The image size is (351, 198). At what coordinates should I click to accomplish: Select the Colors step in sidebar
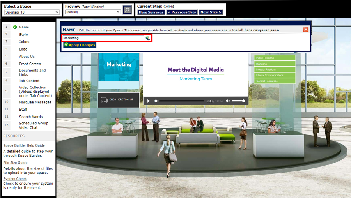(x=24, y=42)
